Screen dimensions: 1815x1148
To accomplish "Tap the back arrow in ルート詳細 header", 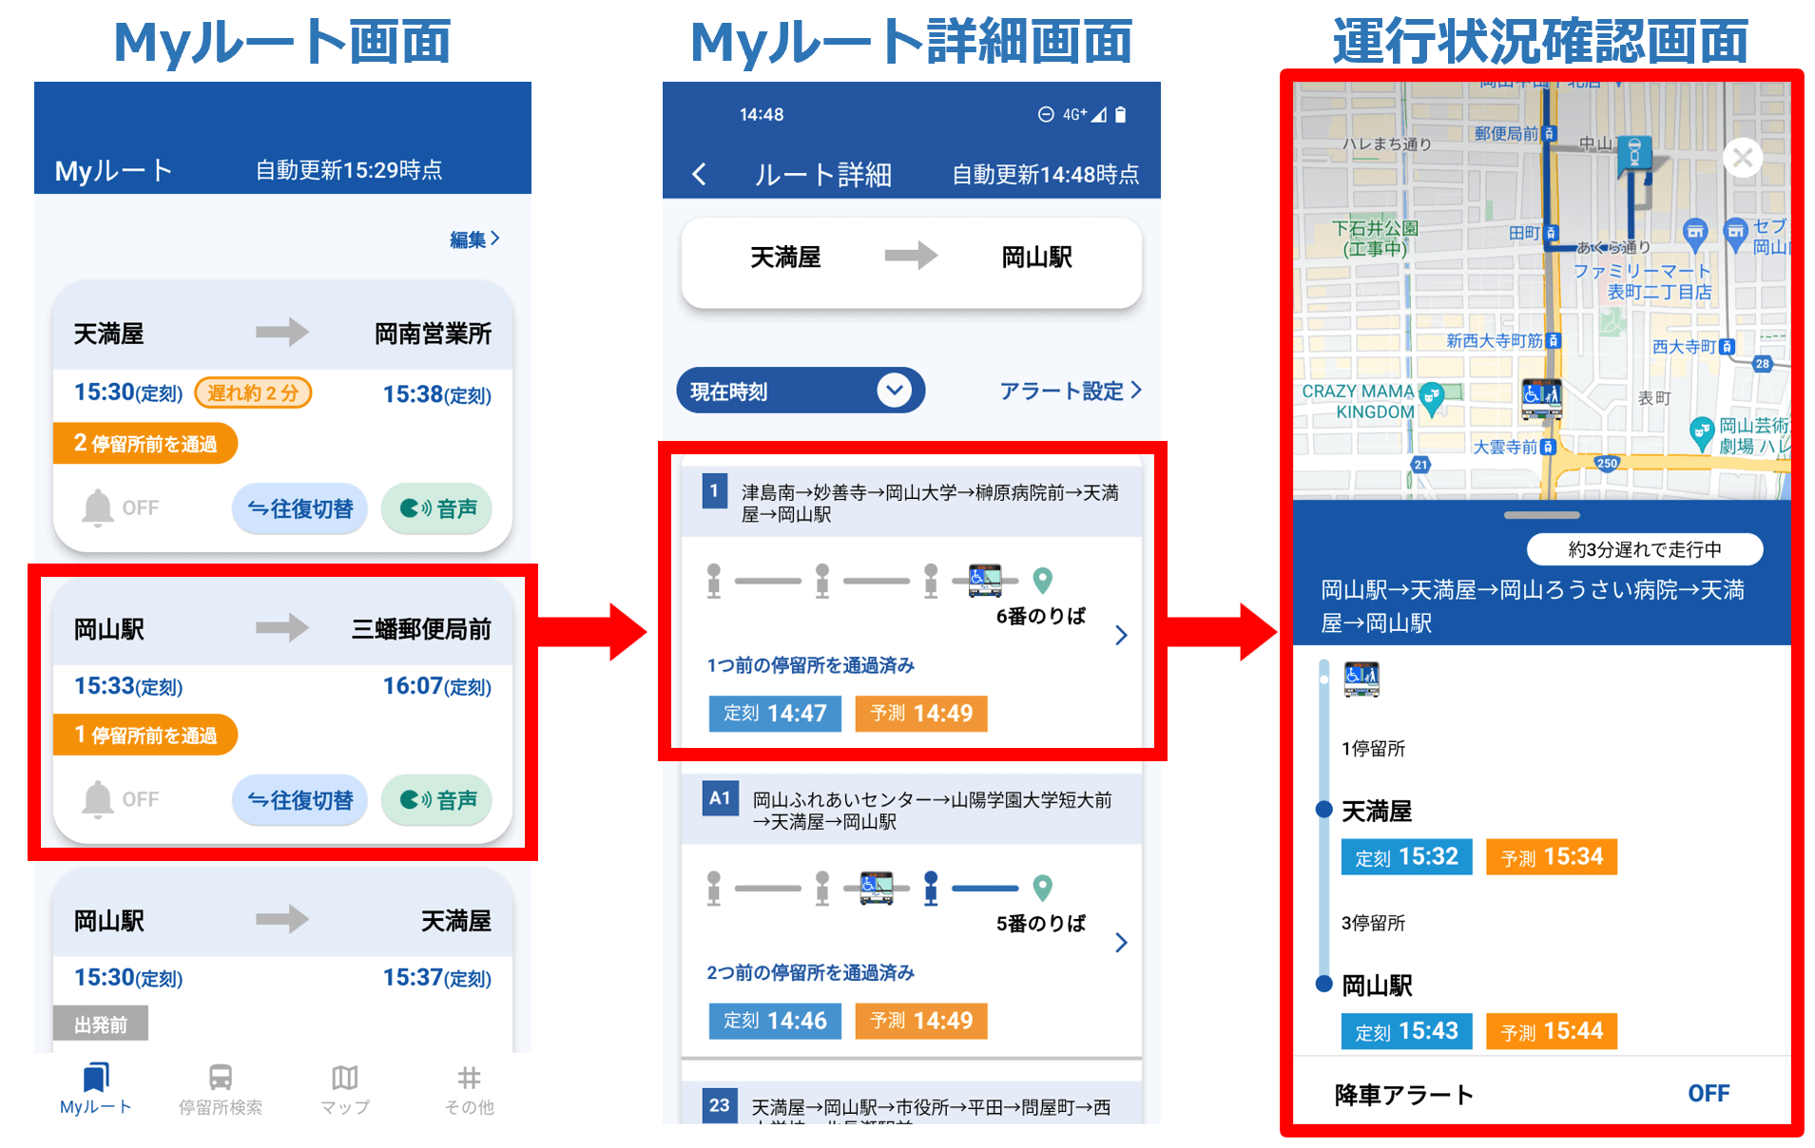I will (x=700, y=174).
